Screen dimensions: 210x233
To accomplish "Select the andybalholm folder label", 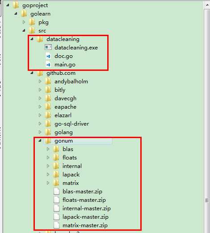I will (71, 82).
